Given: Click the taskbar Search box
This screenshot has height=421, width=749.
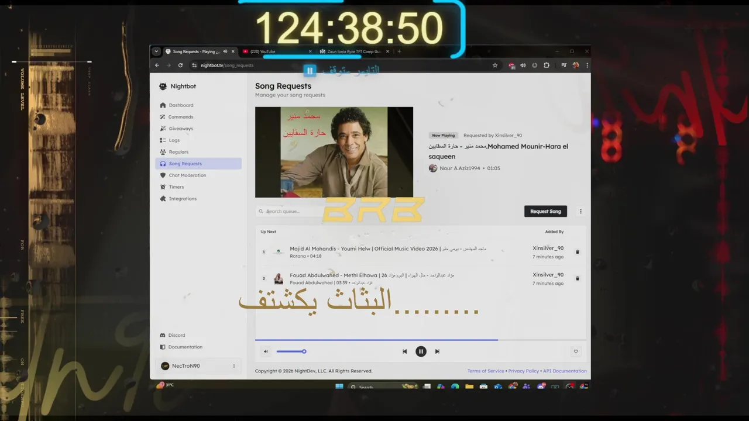Looking at the screenshot, I should click(383, 387).
